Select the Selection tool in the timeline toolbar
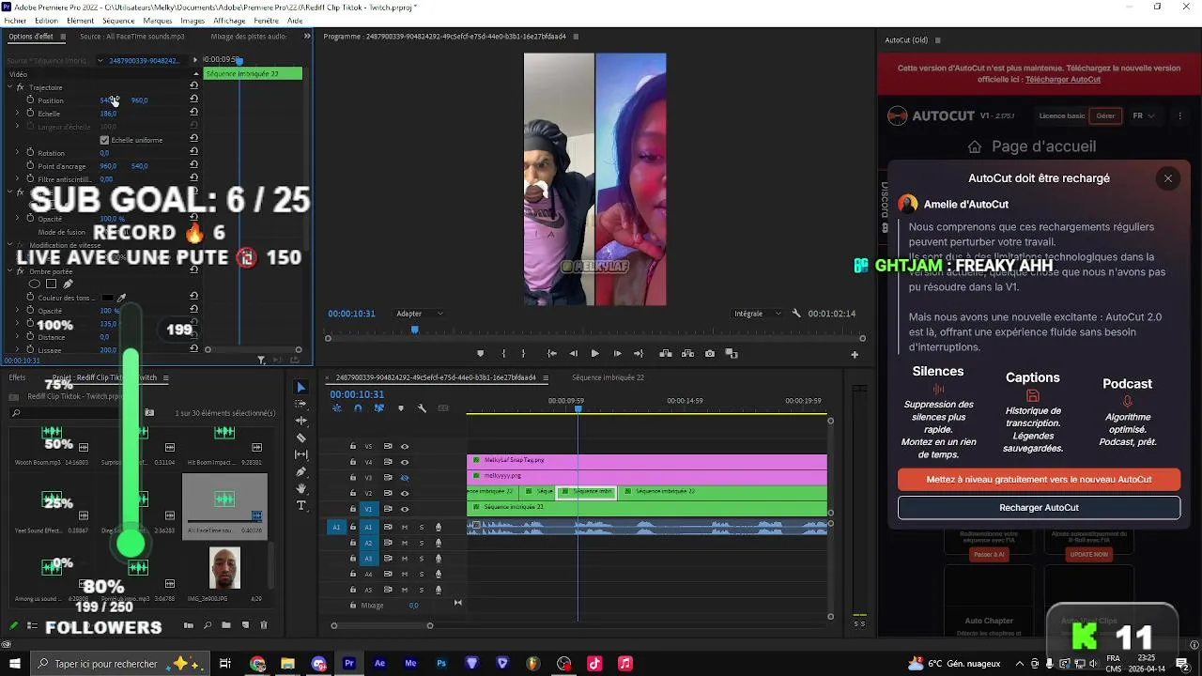The width and height of the screenshot is (1202, 676). tap(300, 388)
